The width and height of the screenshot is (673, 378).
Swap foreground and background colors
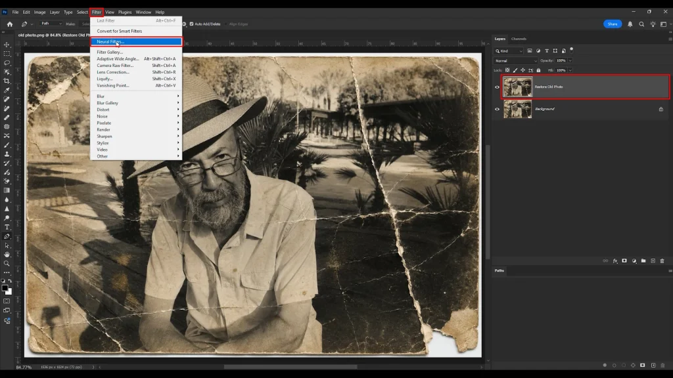(10, 281)
